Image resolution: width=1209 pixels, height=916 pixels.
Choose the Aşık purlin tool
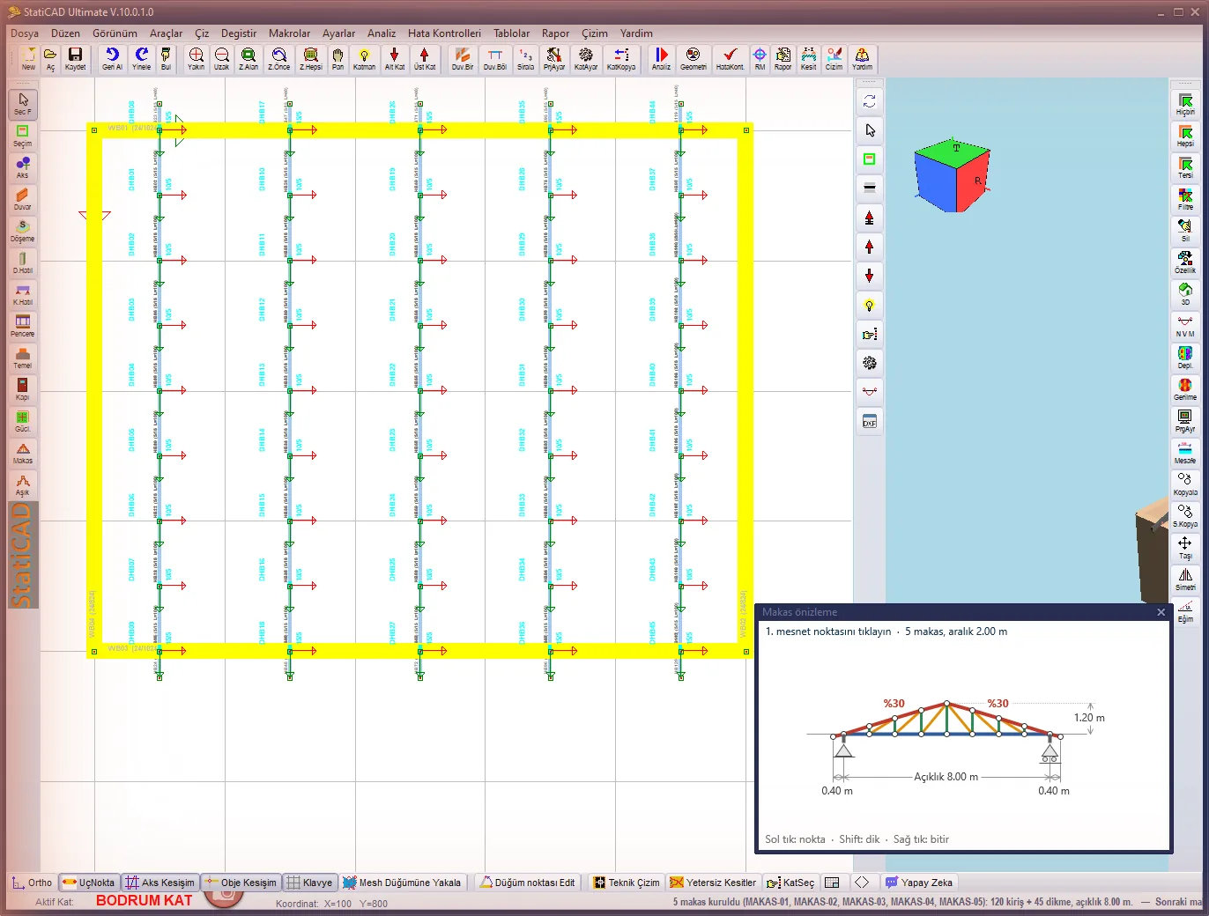tap(23, 484)
